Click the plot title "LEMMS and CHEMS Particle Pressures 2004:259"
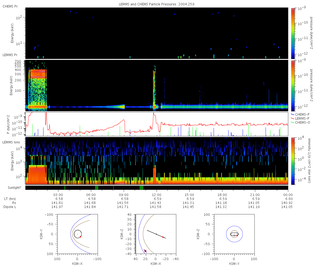Viewport: 320px width, 267px height. tap(157, 5)
